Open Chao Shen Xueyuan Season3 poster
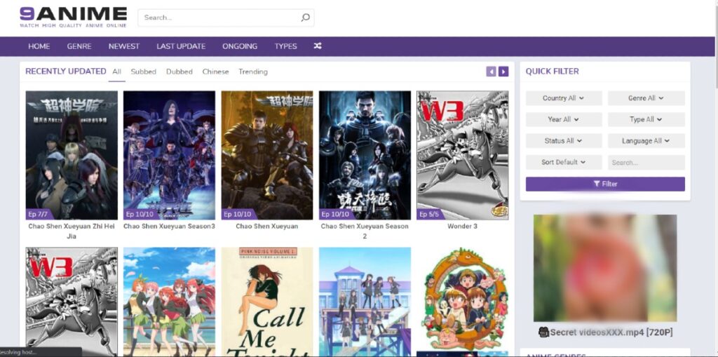Image resolution: width=718 pixels, height=357 pixels. pyautogui.click(x=169, y=155)
